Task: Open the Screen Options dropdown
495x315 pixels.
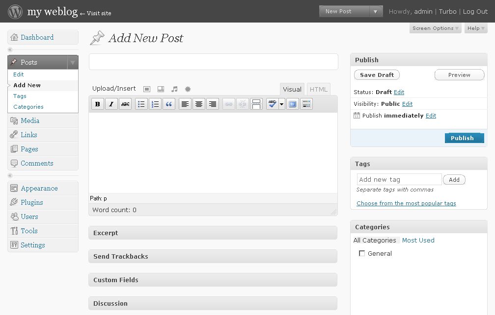Action: coord(434,28)
